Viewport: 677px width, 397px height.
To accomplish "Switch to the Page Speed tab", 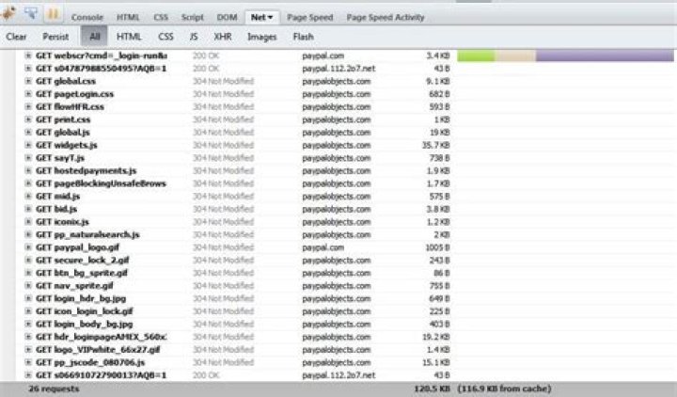I will point(310,17).
